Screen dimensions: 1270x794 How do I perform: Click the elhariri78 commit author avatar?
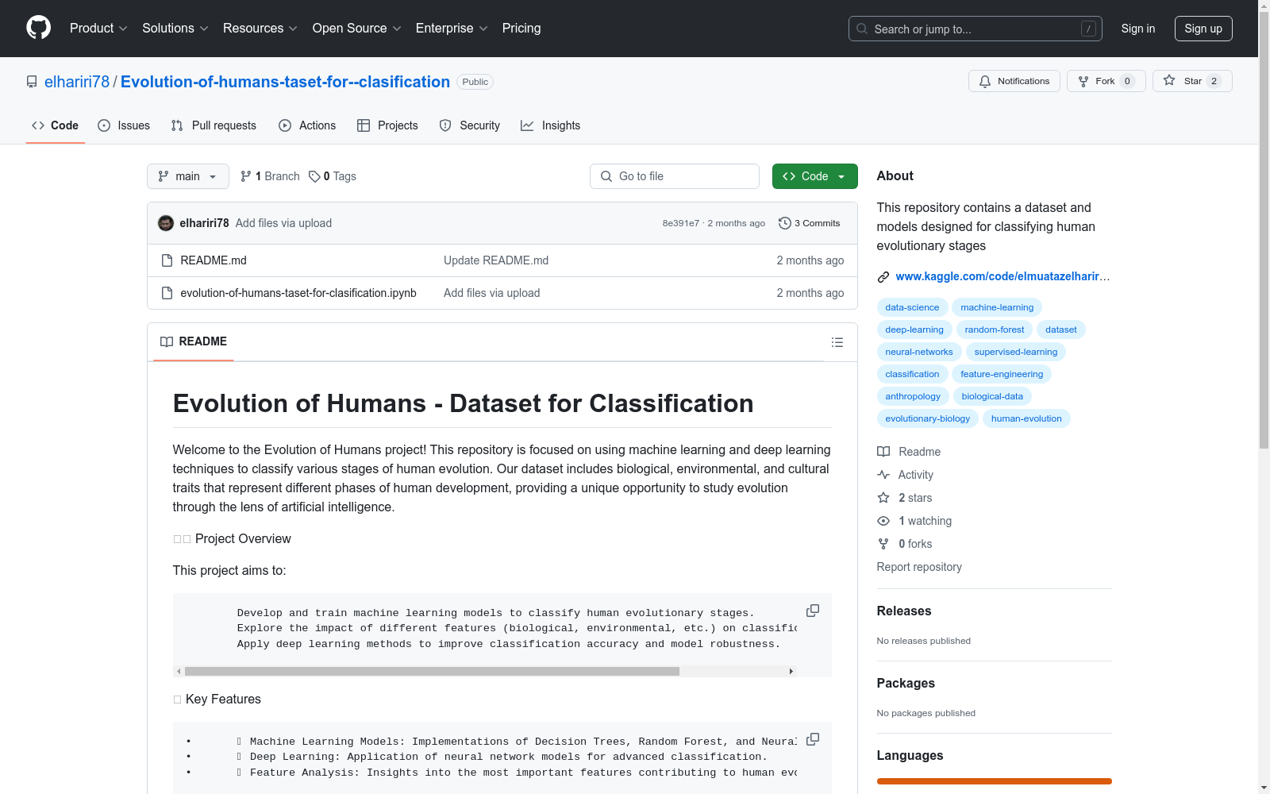tap(166, 223)
